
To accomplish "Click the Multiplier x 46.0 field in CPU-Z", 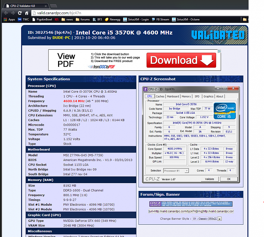I will coord(174,153).
